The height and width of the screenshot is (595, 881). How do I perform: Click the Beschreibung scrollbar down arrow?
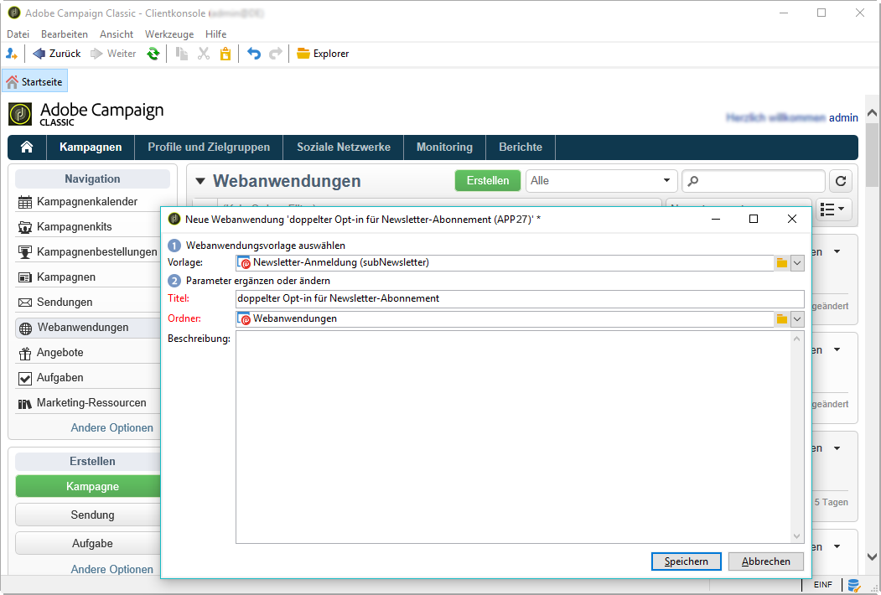point(796,536)
